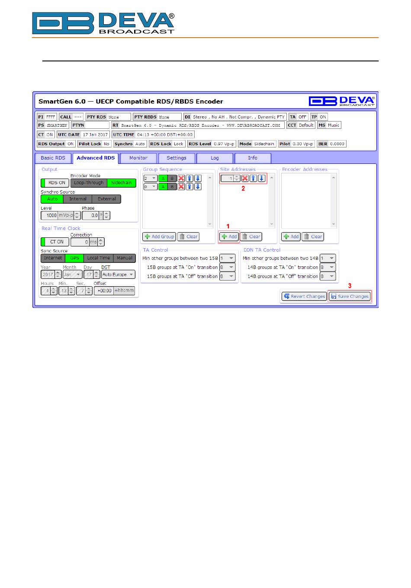Move group 2 up in Group Sequence
This screenshot has height=588, width=411.
pos(189,179)
